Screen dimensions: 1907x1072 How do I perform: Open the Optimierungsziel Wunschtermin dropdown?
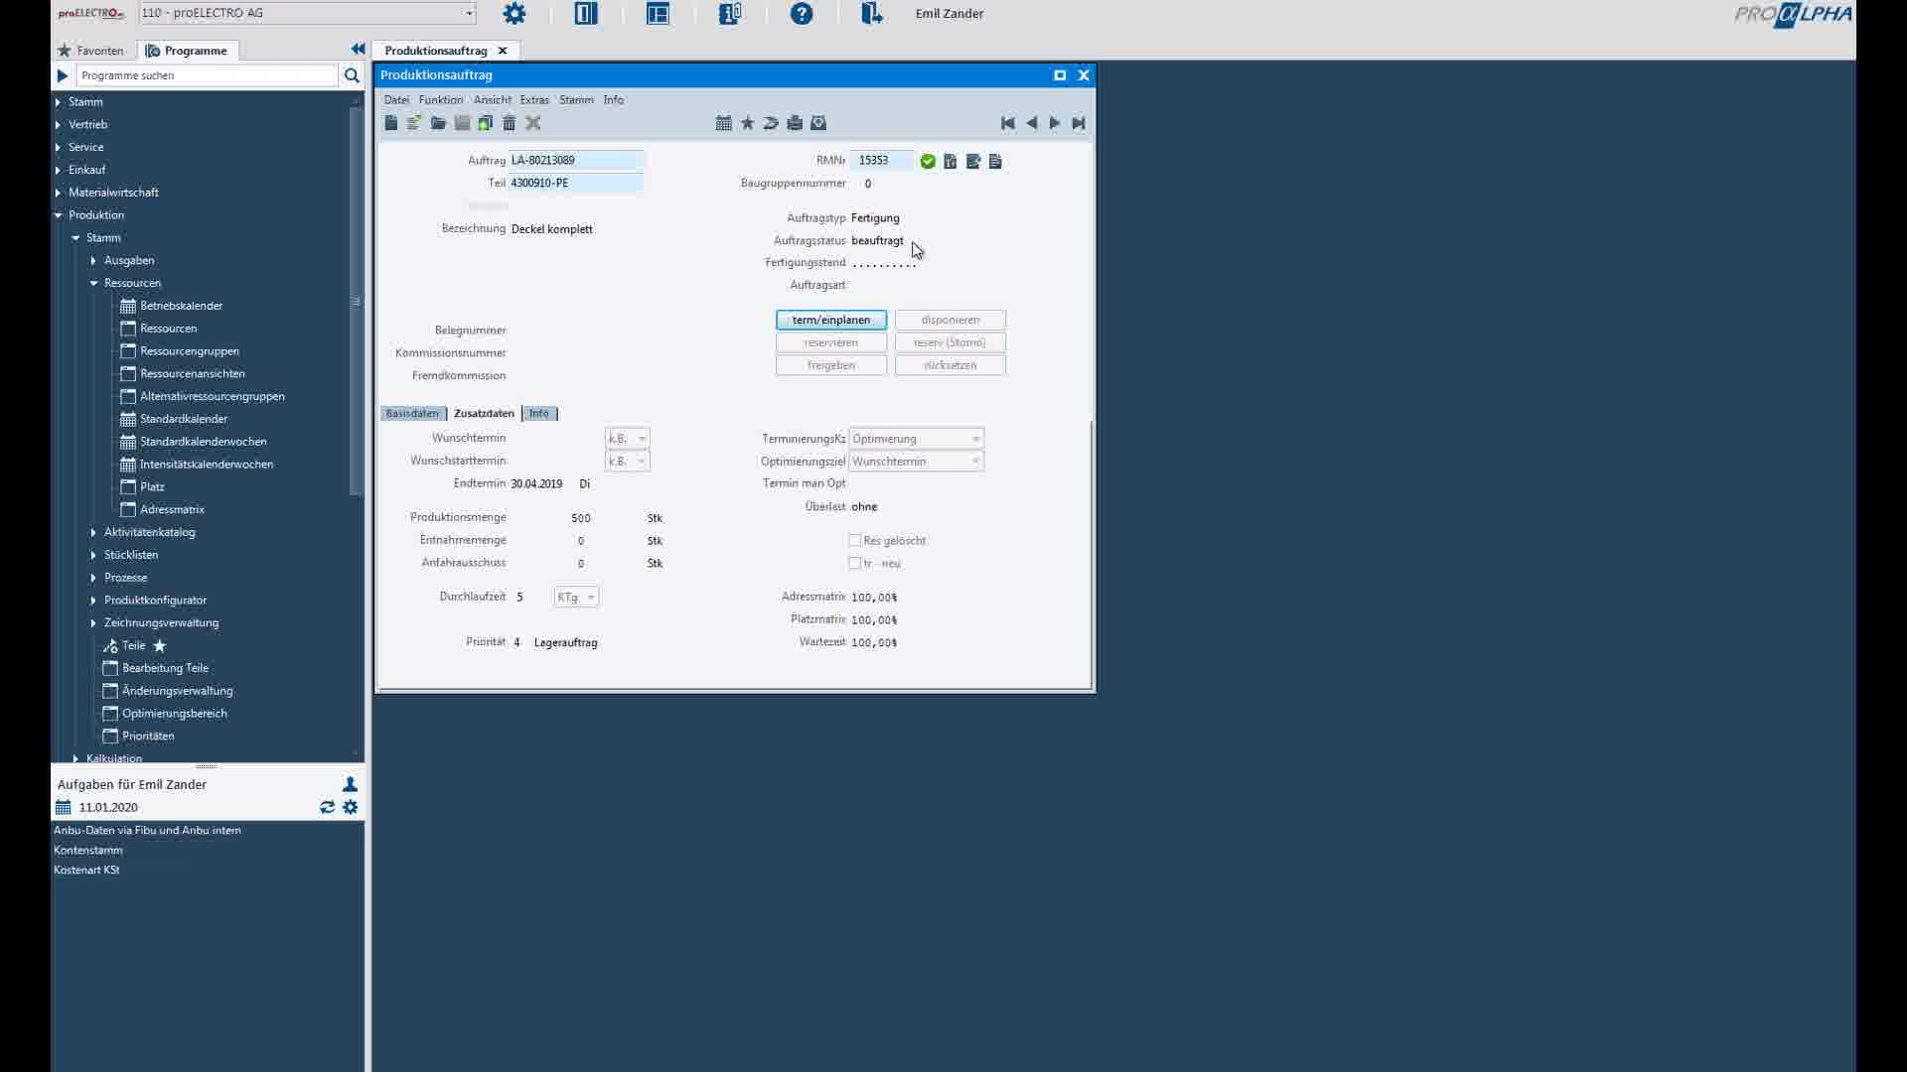[x=916, y=461]
